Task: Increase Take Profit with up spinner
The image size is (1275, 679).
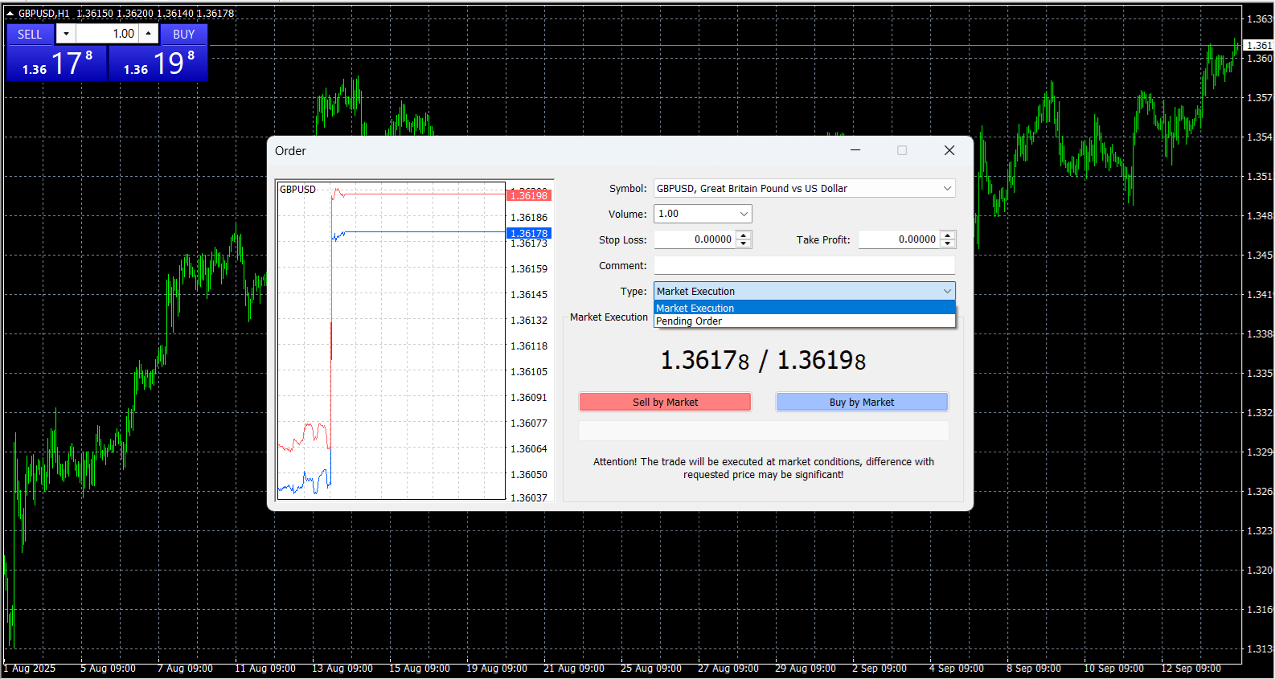Action: (948, 235)
